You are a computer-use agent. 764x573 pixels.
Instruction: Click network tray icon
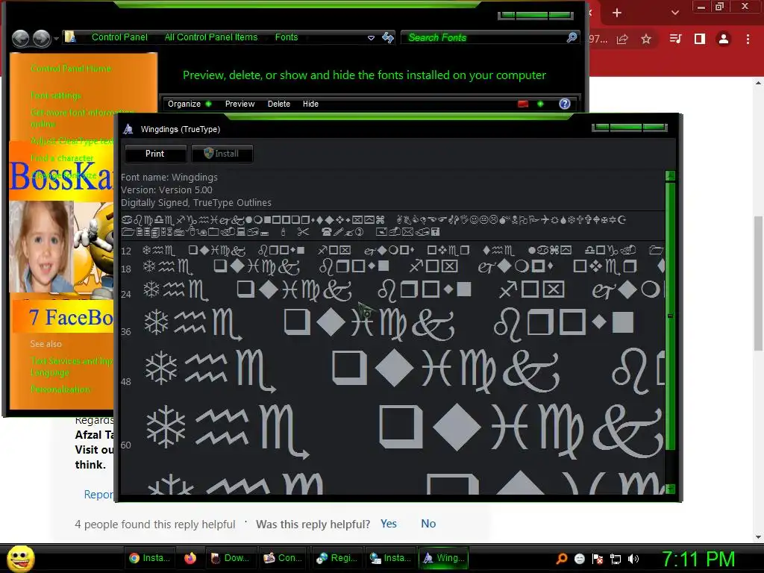point(616,559)
